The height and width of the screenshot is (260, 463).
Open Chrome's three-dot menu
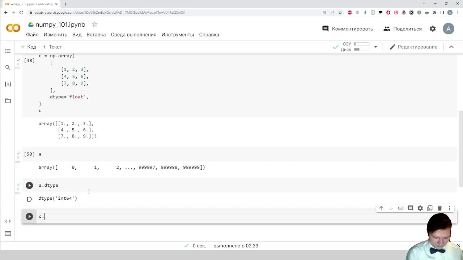458,12
